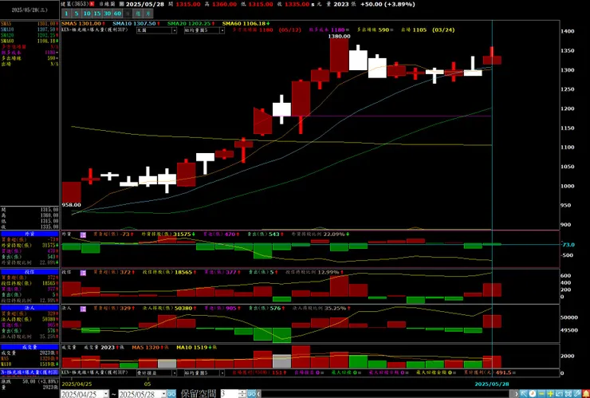Switch to the 5-minute timeframe button
Viewport: 590px width, 398px height.
point(77,14)
